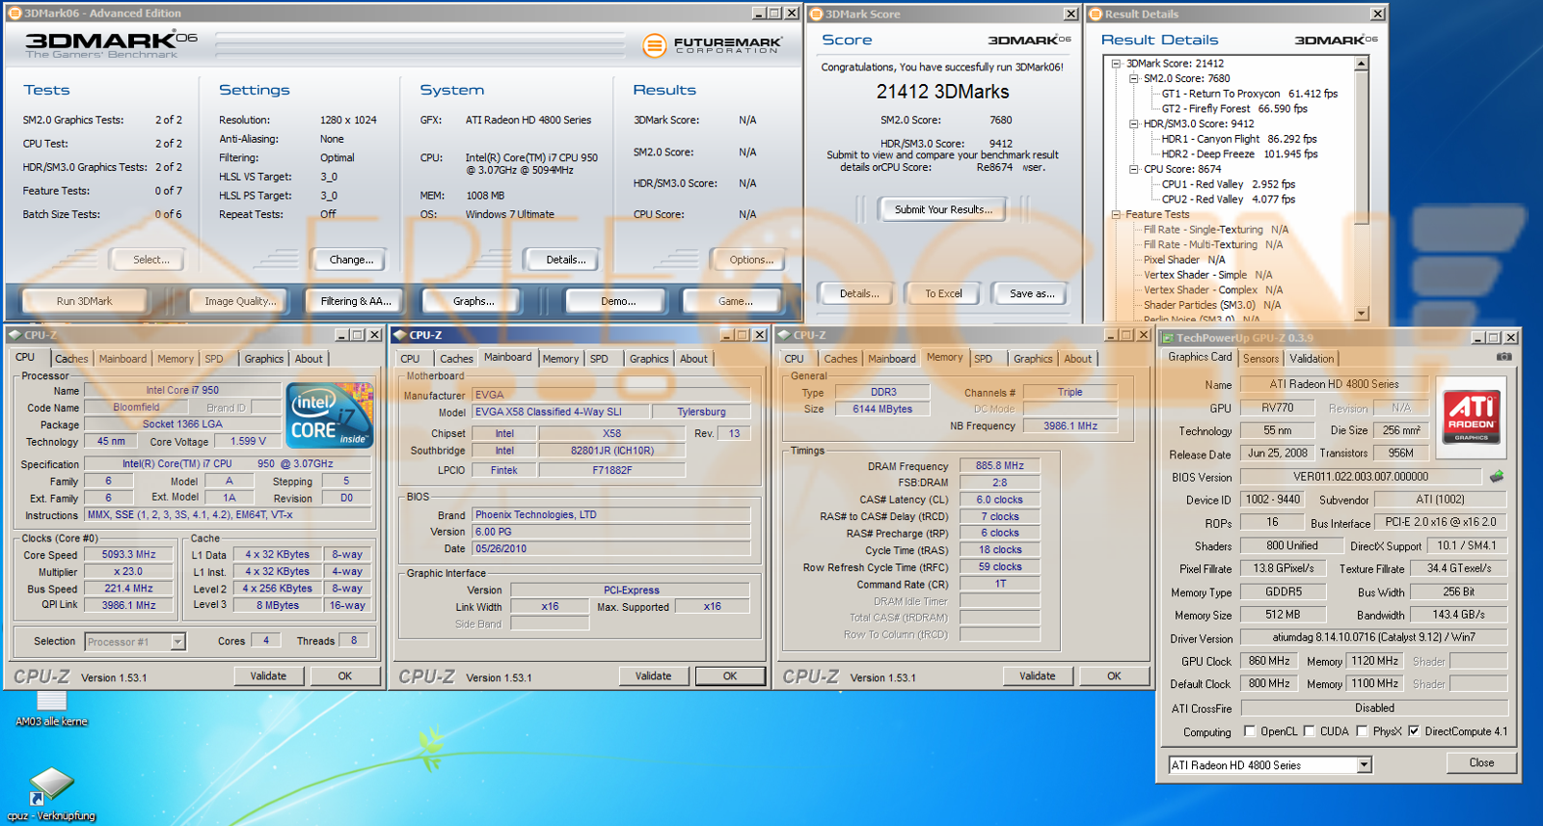Select HDR2 - Deep Freeze result row
This screenshot has height=826, width=1543.
[1239, 153]
